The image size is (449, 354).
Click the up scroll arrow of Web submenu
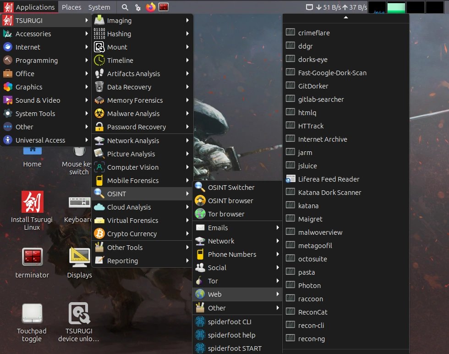[345, 18]
